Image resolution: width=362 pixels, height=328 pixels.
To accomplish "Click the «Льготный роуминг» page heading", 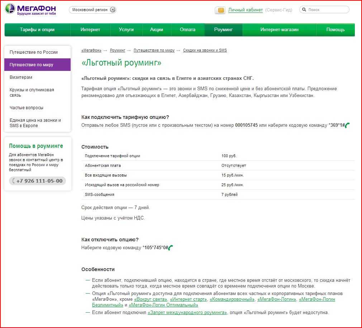I will tap(122, 63).
